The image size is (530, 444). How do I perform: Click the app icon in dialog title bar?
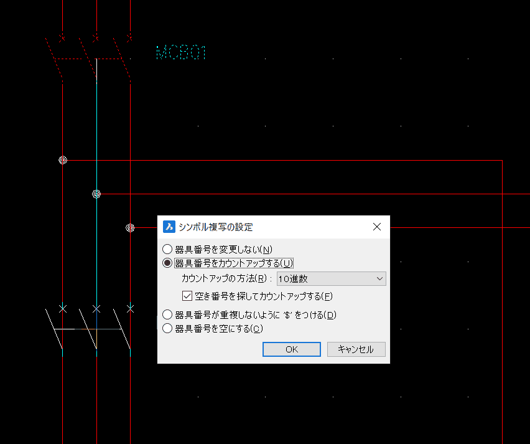pyautogui.click(x=169, y=227)
